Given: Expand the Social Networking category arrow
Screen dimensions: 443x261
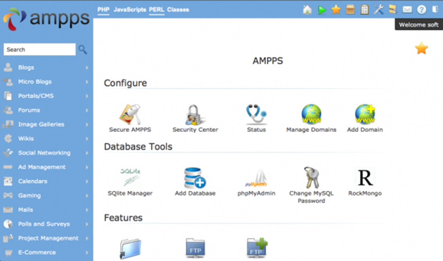Looking at the screenshot, I should point(87,153).
